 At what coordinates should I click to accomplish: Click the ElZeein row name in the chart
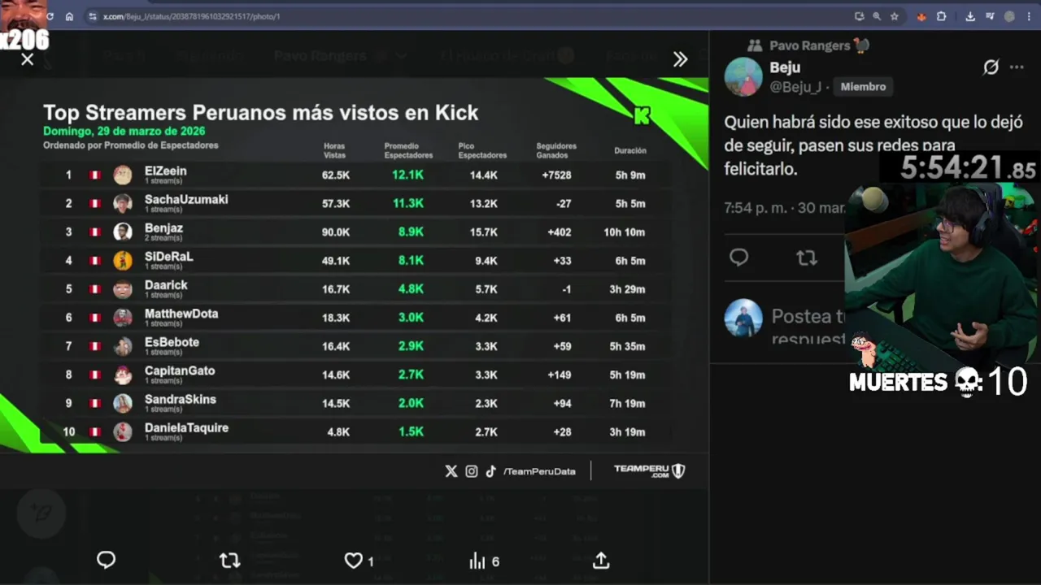[x=165, y=171]
